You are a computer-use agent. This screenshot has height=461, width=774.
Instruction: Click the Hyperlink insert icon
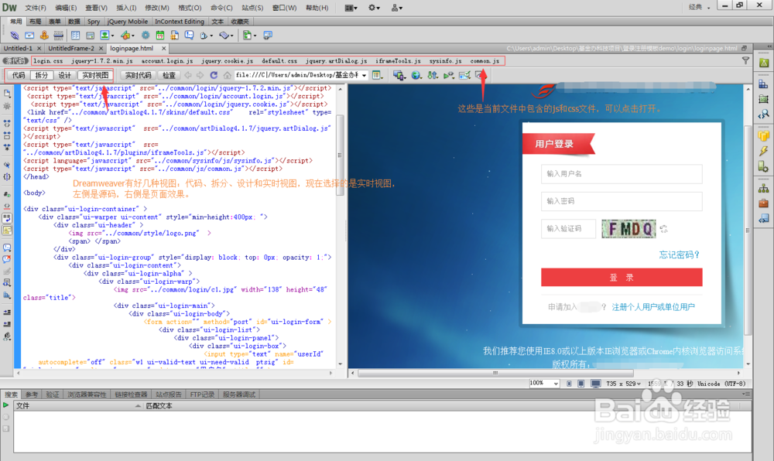14,35
